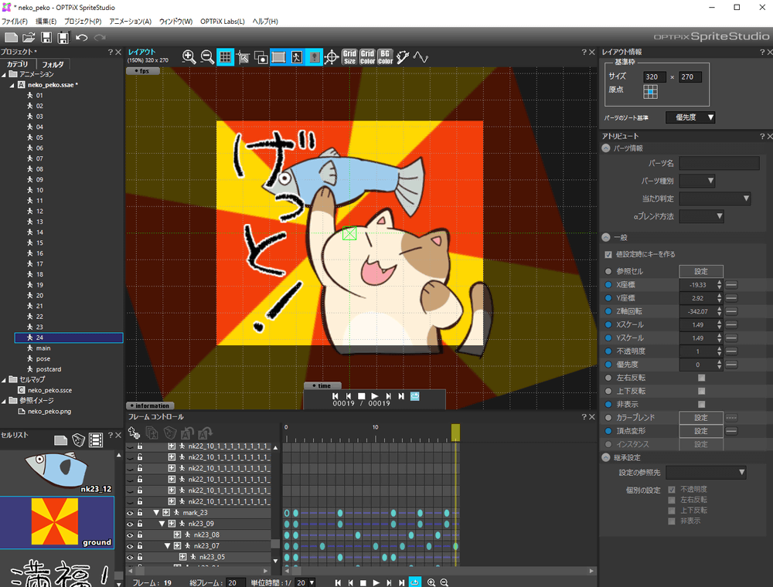Viewport: 773px width, 587px height.
Task: Open the パーツ種別 dropdown
Action: 697,181
